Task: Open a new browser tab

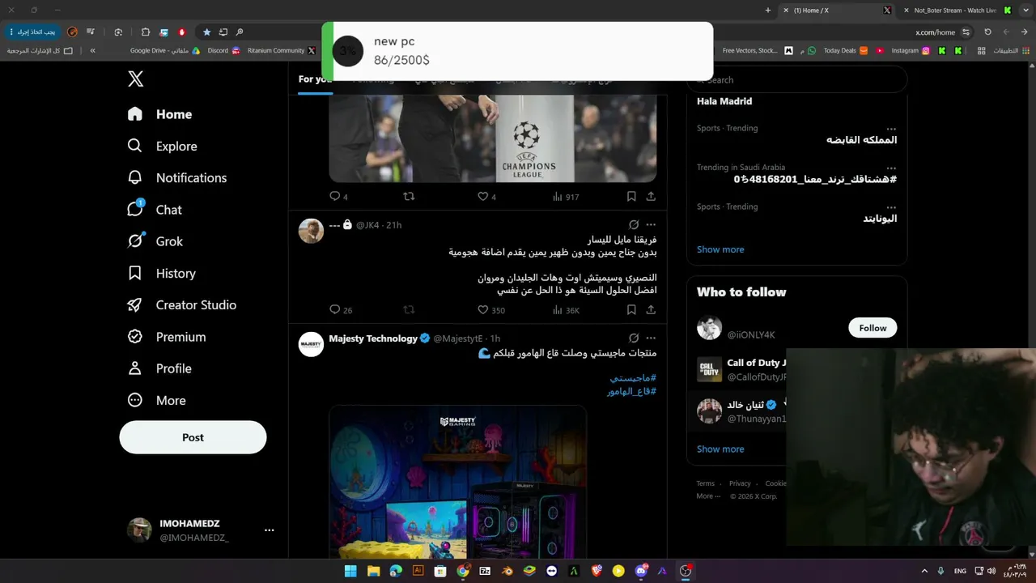Action: [768, 11]
